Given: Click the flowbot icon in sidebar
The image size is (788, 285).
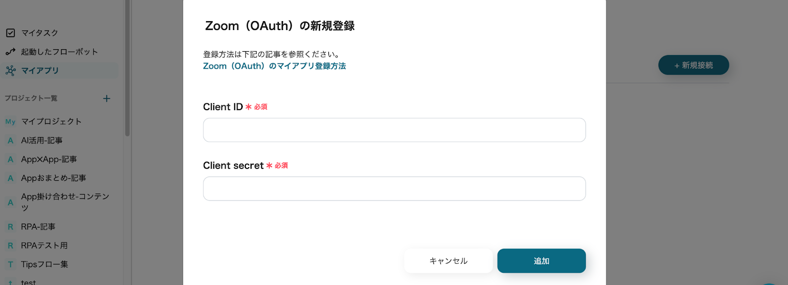Looking at the screenshot, I should [10, 52].
